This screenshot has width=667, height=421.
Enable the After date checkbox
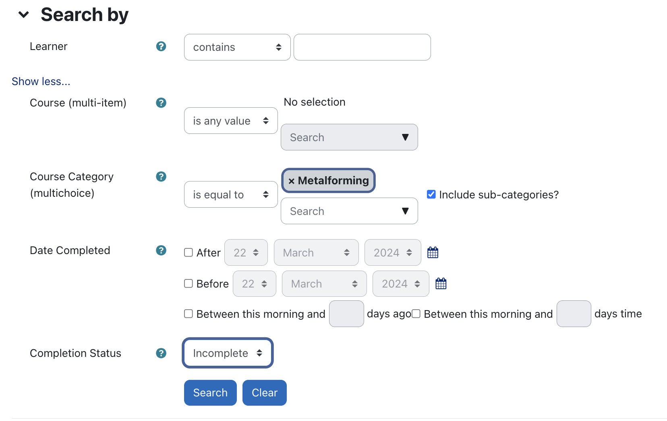pyautogui.click(x=188, y=252)
